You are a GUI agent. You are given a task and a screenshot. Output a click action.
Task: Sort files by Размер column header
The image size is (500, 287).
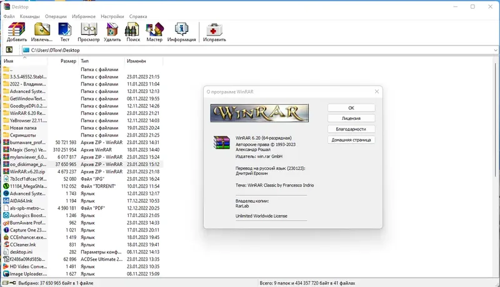[x=63, y=61]
